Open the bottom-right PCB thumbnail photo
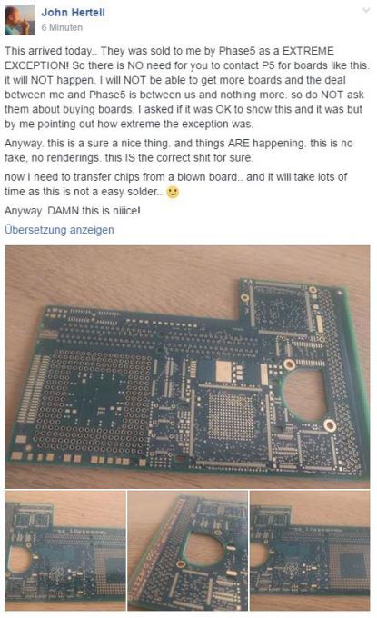The width and height of the screenshot is (377, 618). coord(310,550)
